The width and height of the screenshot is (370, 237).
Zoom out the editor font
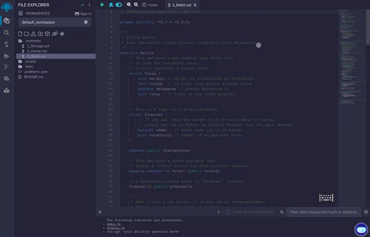(129, 5)
